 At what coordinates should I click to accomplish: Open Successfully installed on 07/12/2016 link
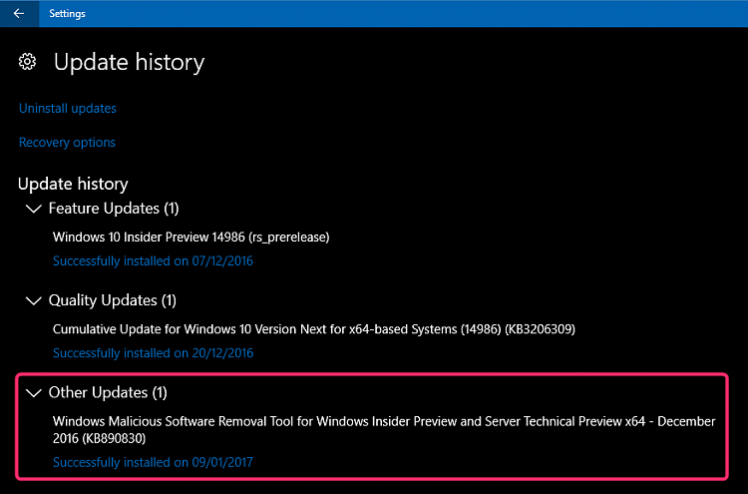click(x=153, y=261)
